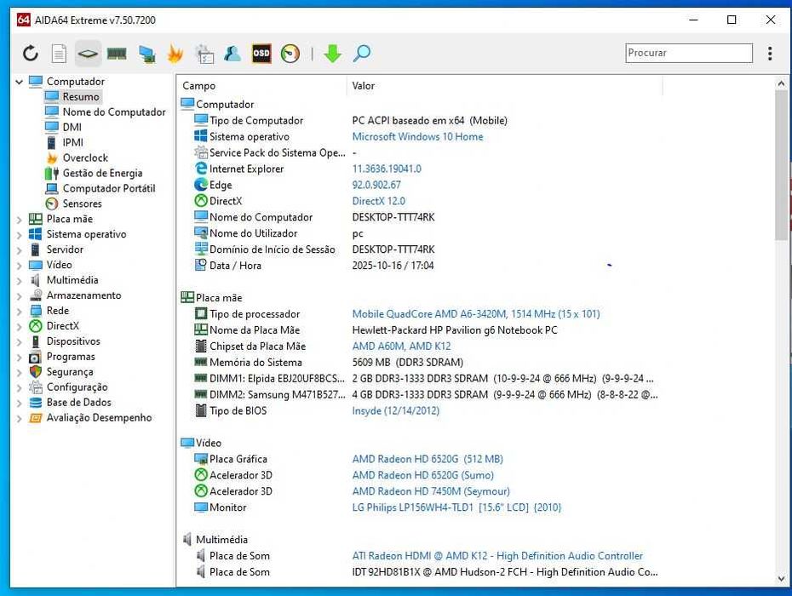Collapse the Computador tree node

[x=20, y=82]
